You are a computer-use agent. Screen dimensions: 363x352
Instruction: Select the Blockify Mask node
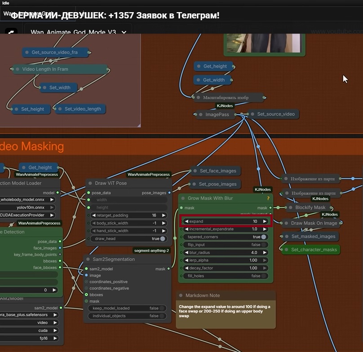309,207
